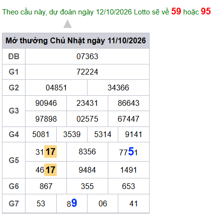Click the ĐB prize label
Image resolution: width=215 pixels, height=215 pixels.
(14, 56)
